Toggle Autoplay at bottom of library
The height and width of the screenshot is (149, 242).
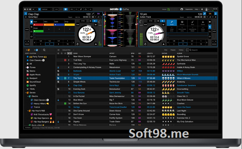click(x=28, y=128)
